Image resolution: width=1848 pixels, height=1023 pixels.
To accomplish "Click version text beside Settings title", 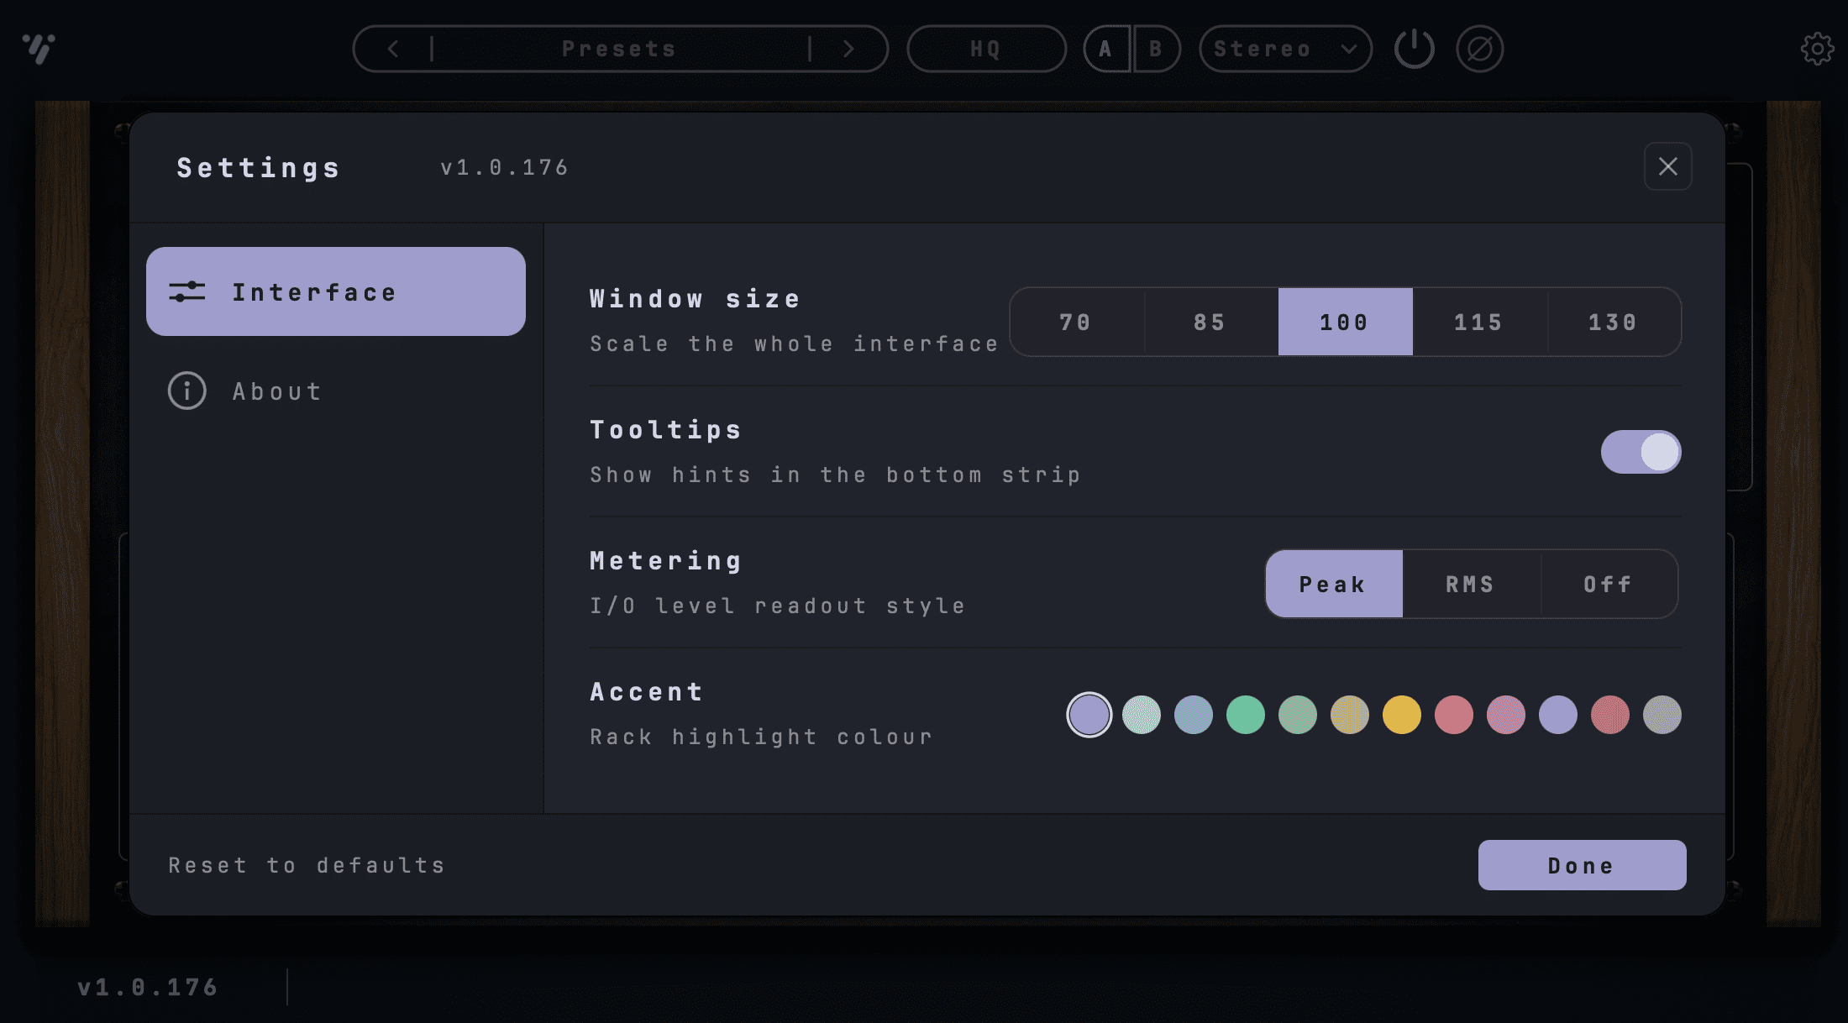I will click(505, 167).
